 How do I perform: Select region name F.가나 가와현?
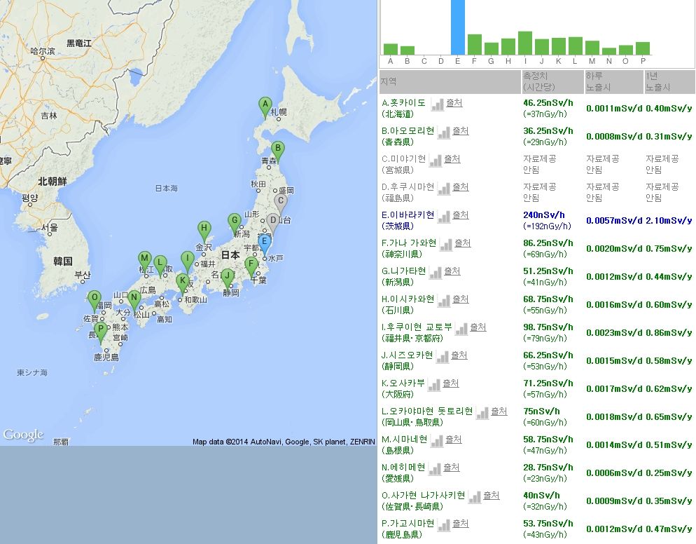[x=408, y=243]
